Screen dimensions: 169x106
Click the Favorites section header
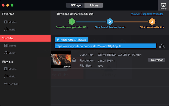(x=8, y=14)
